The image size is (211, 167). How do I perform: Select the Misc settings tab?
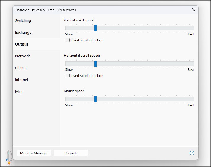[19, 92]
